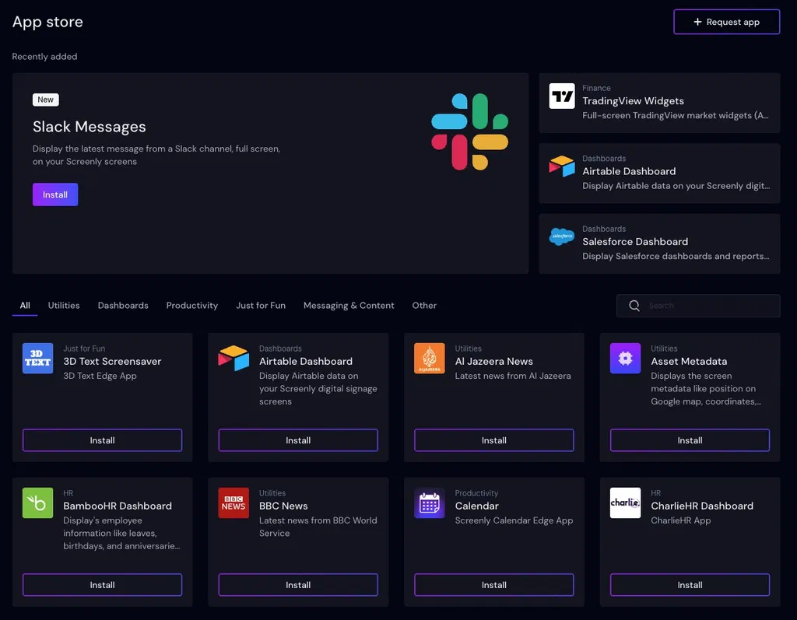The image size is (797, 620).
Task: Click the BBC News icon
Action: click(233, 503)
